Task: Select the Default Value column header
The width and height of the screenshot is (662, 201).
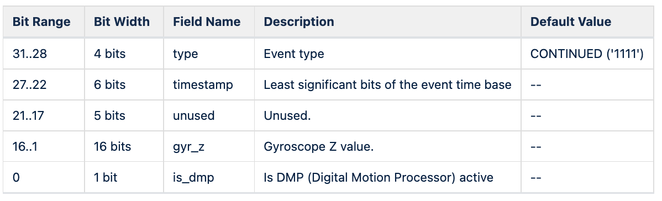Action: pos(570,22)
